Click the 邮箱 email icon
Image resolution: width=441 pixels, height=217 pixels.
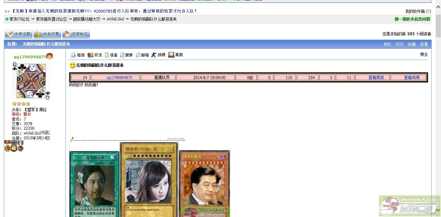(138, 55)
